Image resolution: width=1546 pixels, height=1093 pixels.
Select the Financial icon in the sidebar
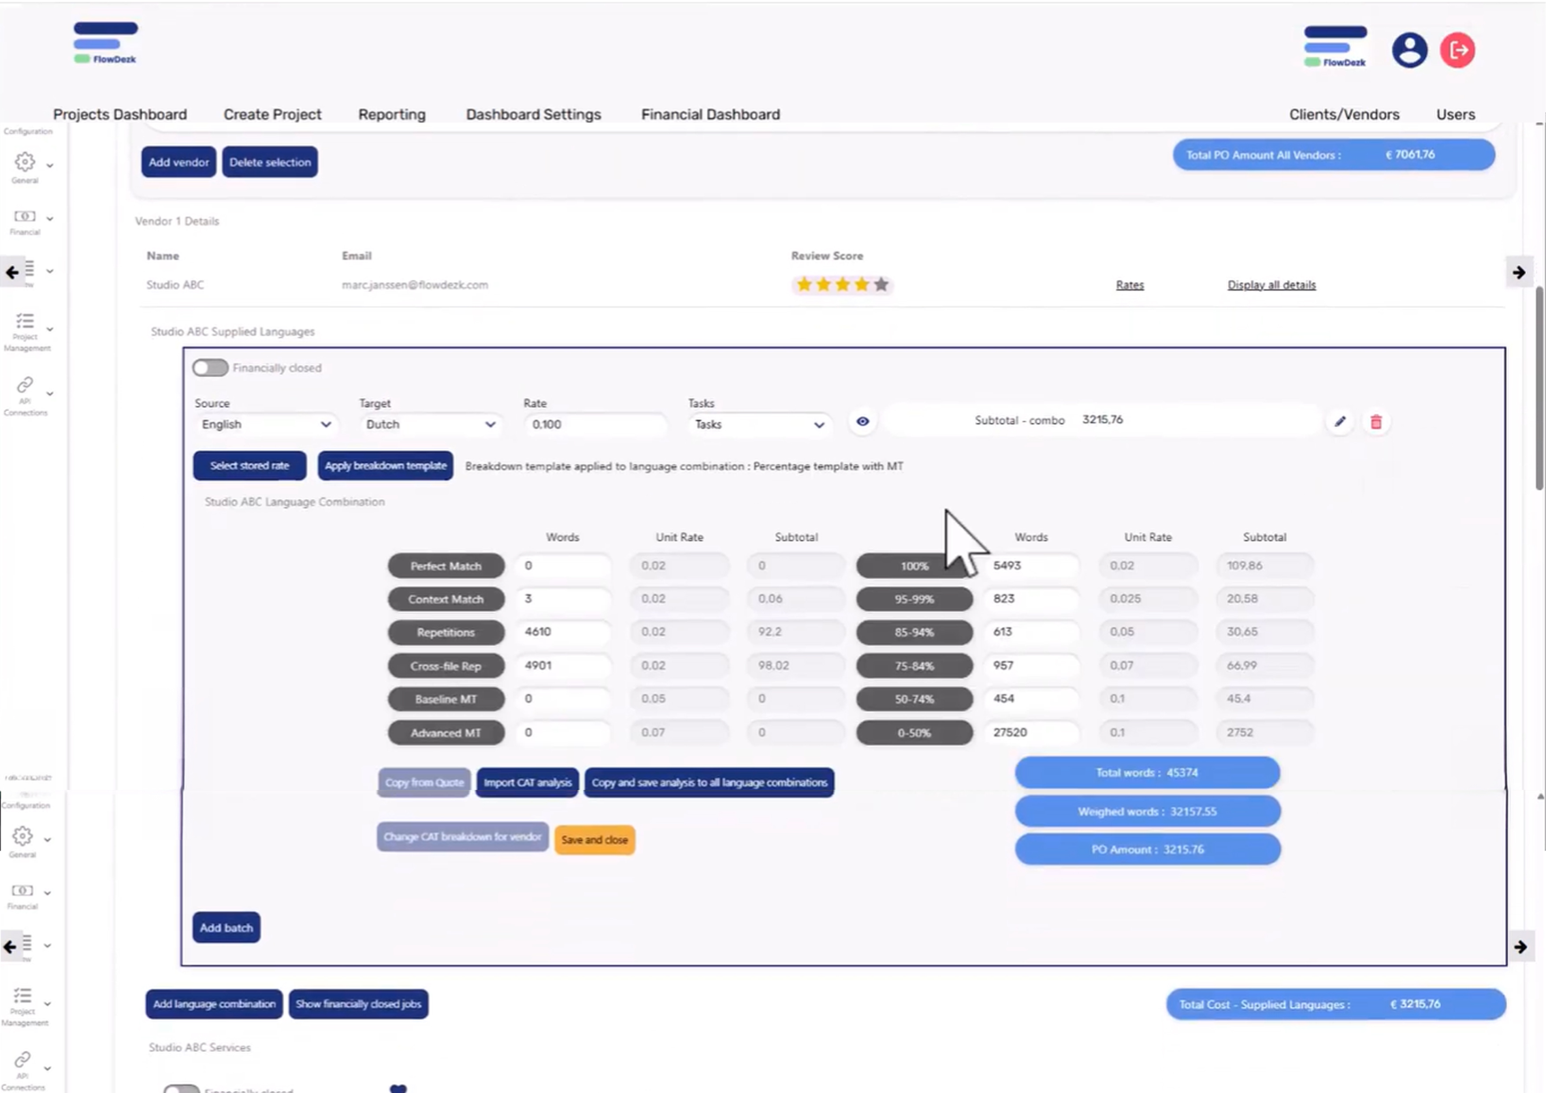[24, 217]
